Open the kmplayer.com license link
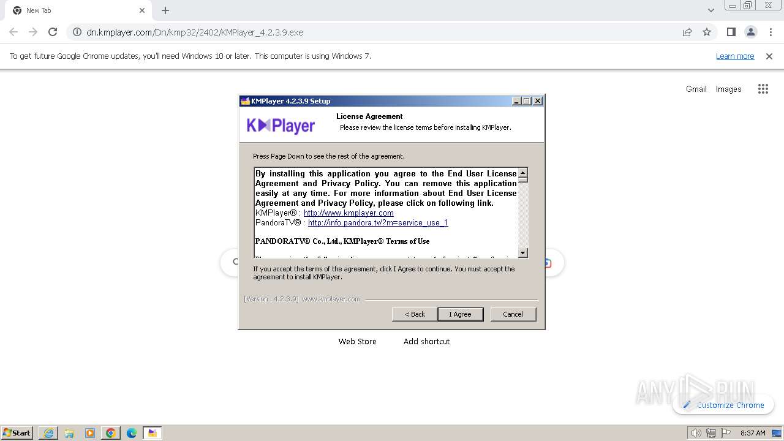Screen dimensions: 784x441 pos(349,213)
